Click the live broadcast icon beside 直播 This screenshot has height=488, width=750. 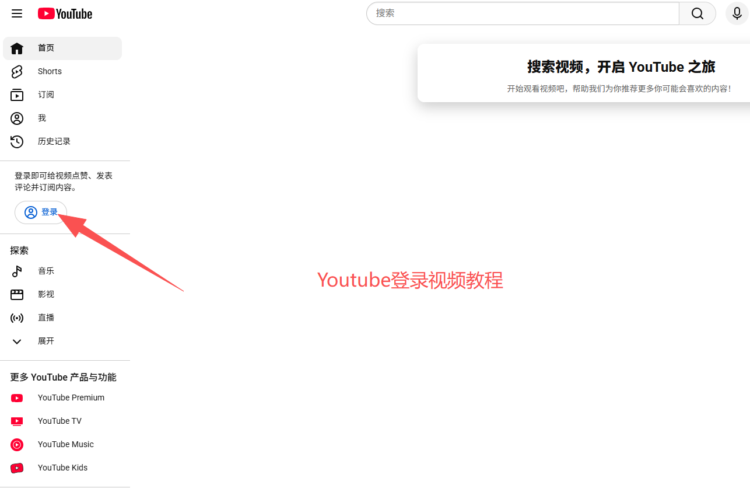[x=17, y=318]
